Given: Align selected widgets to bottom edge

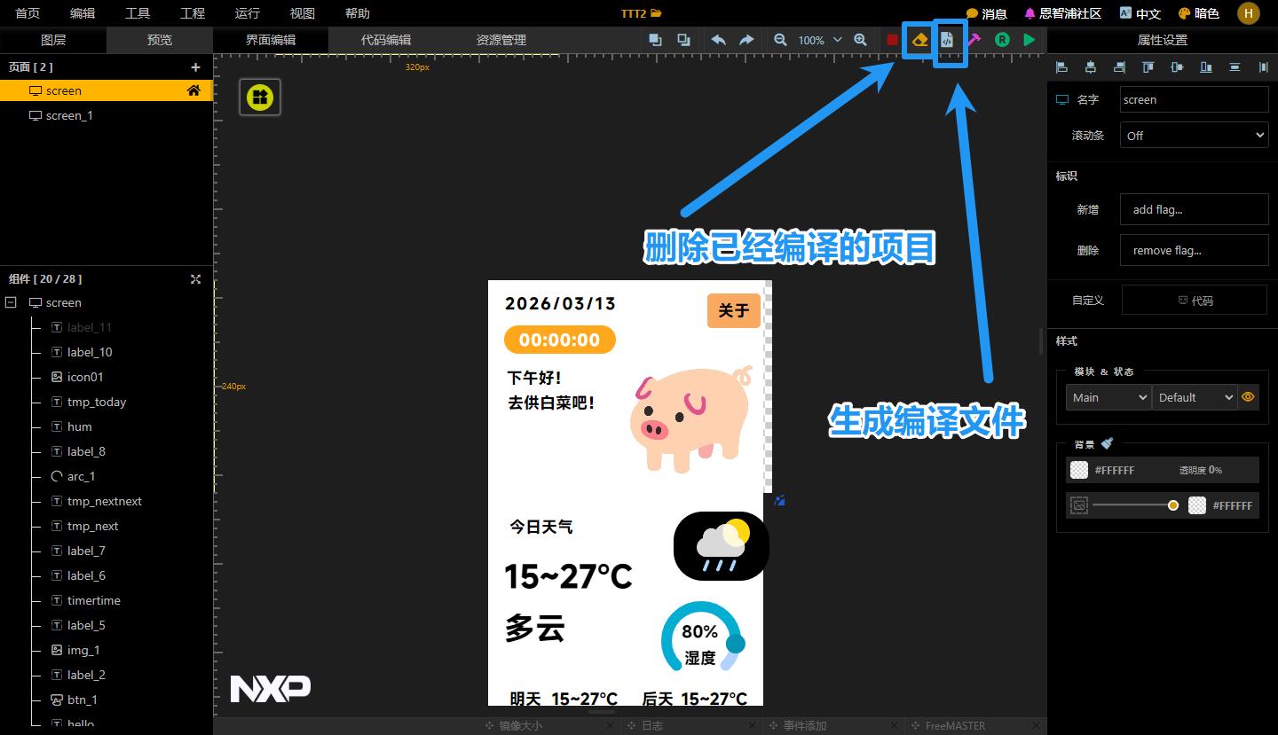Looking at the screenshot, I should pos(1205,67).
